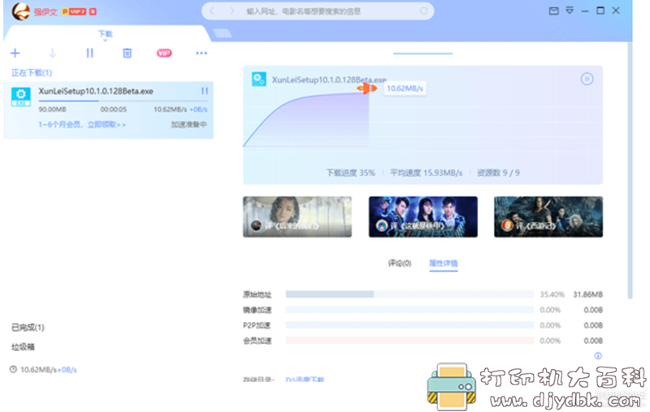Click the orange rocket speed icon
650x412 pixels.
tap(367, 88)
